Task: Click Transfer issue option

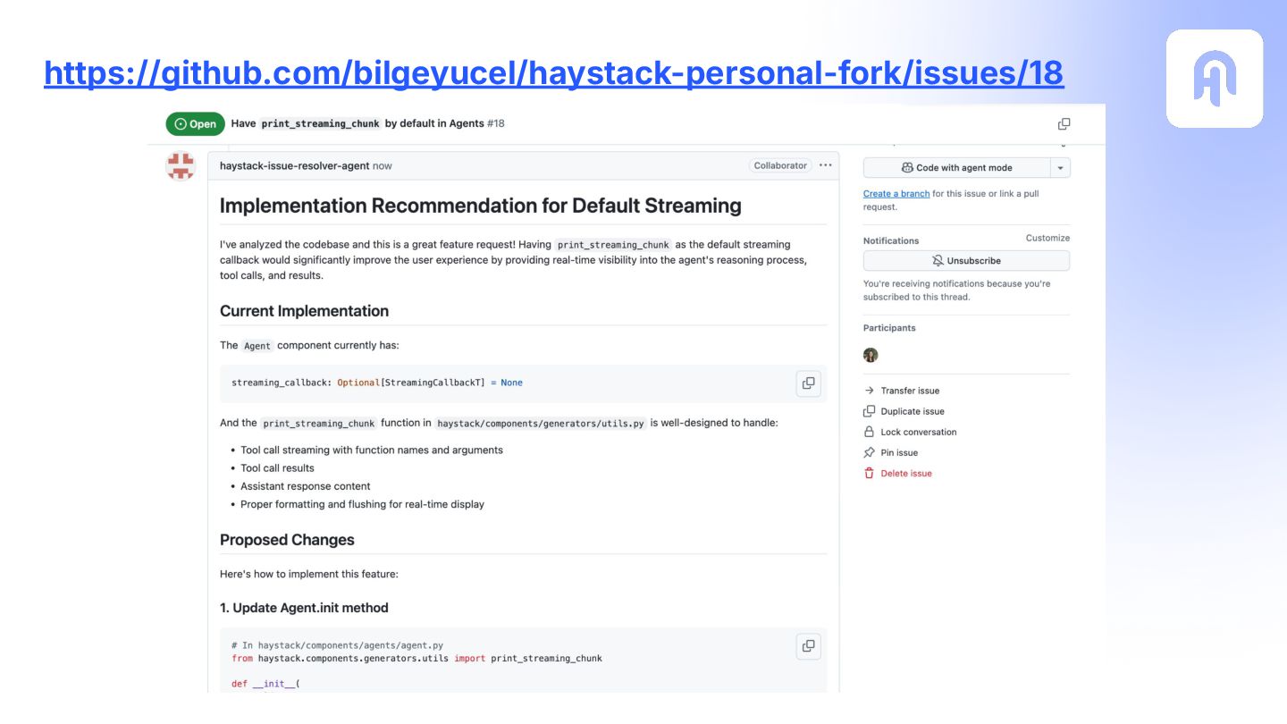Action: tap(902, 391)
